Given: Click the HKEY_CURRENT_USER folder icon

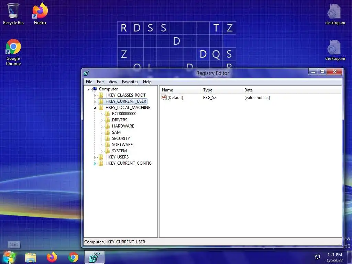Looking at the screenshot, I should (101, 101).
